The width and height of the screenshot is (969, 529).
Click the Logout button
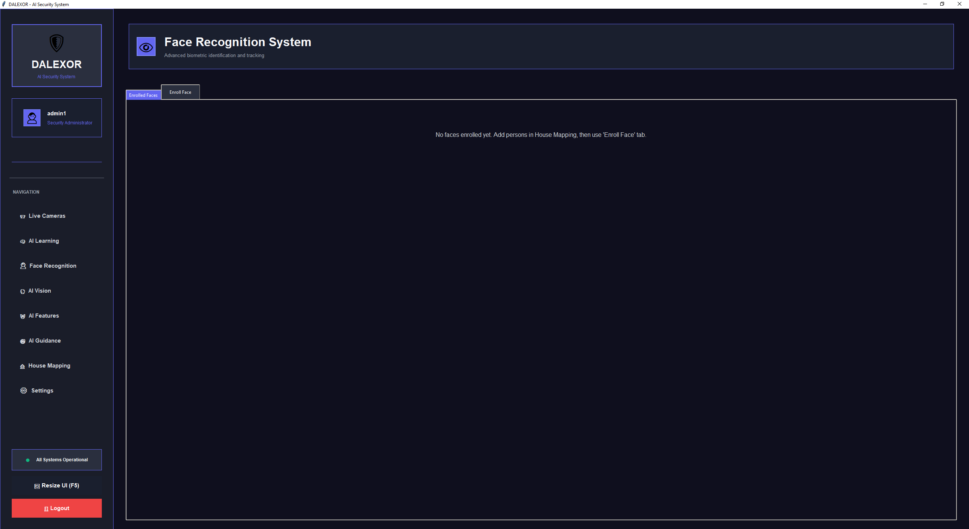click(x=56, y=508)
